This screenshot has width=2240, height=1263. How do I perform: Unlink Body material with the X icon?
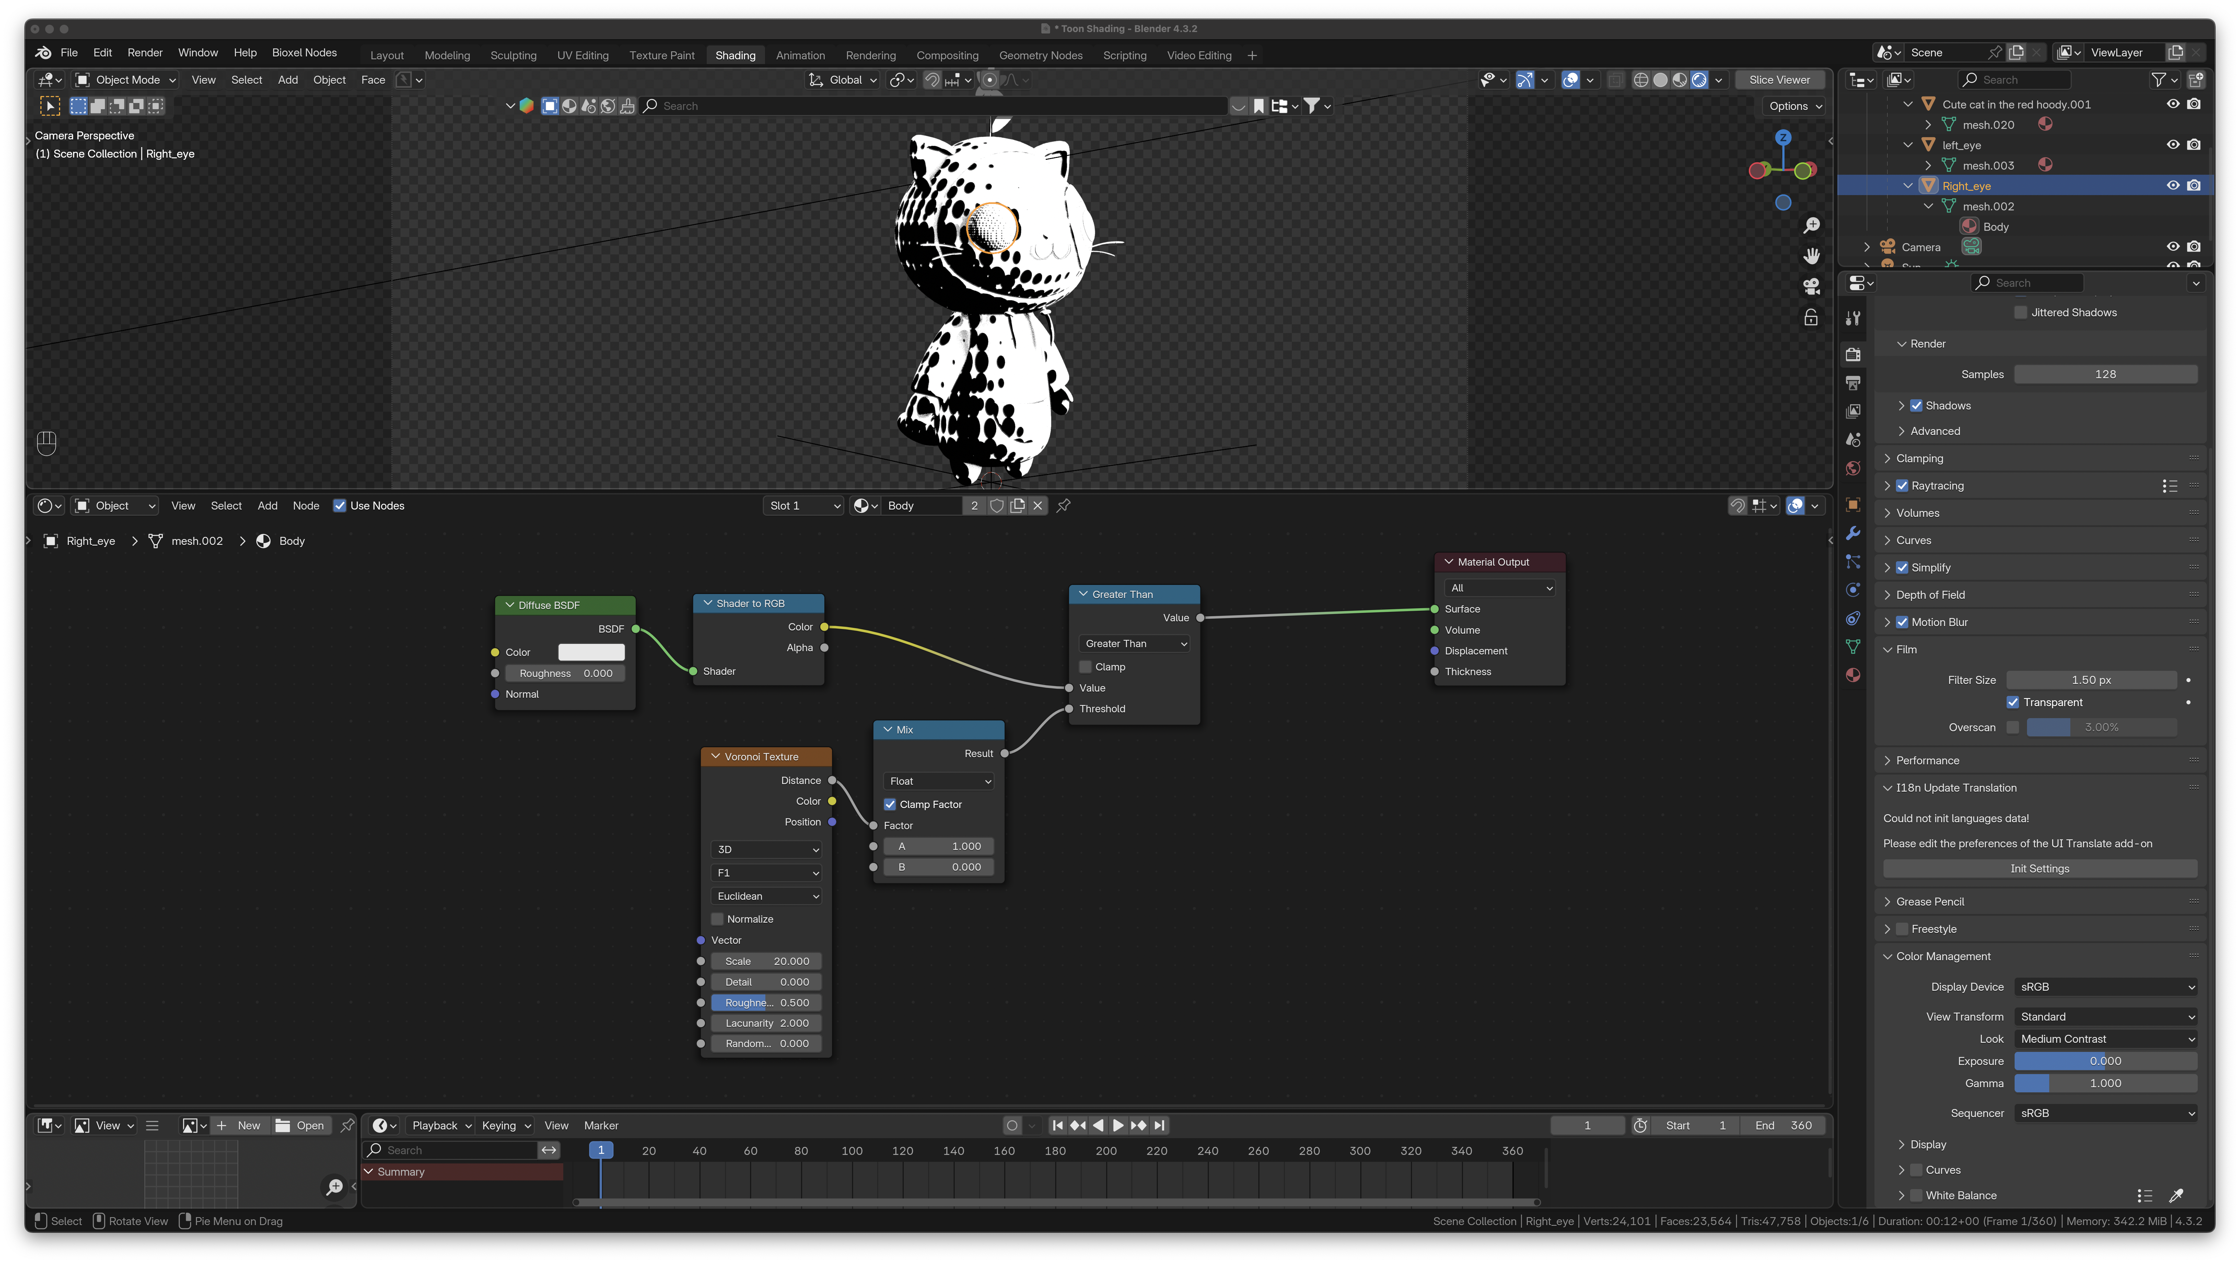(x=1037, y=506)
